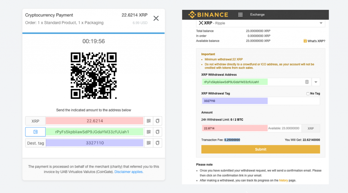Open the Binance apps grid menu
This screenshot has height=193, width=348.
point(240,15)
